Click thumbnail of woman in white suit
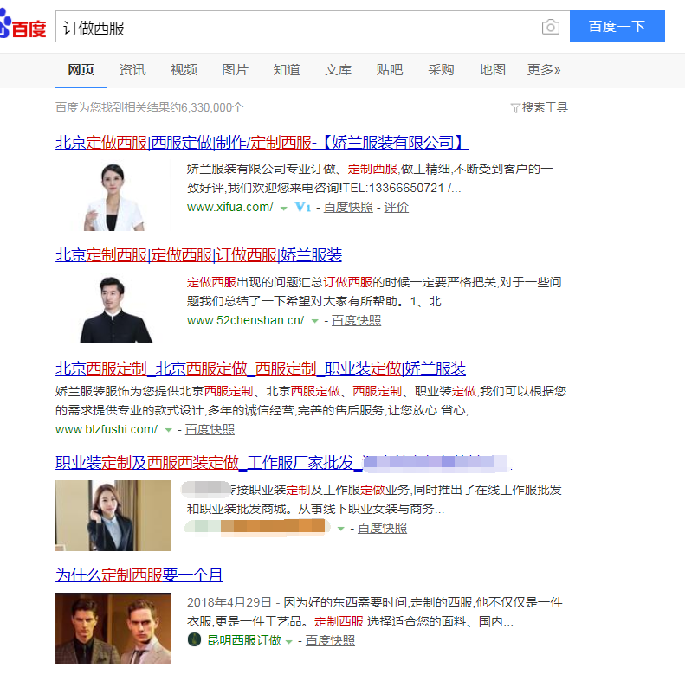685x674 pixels. pyautogui.click(x=113, y=196)
